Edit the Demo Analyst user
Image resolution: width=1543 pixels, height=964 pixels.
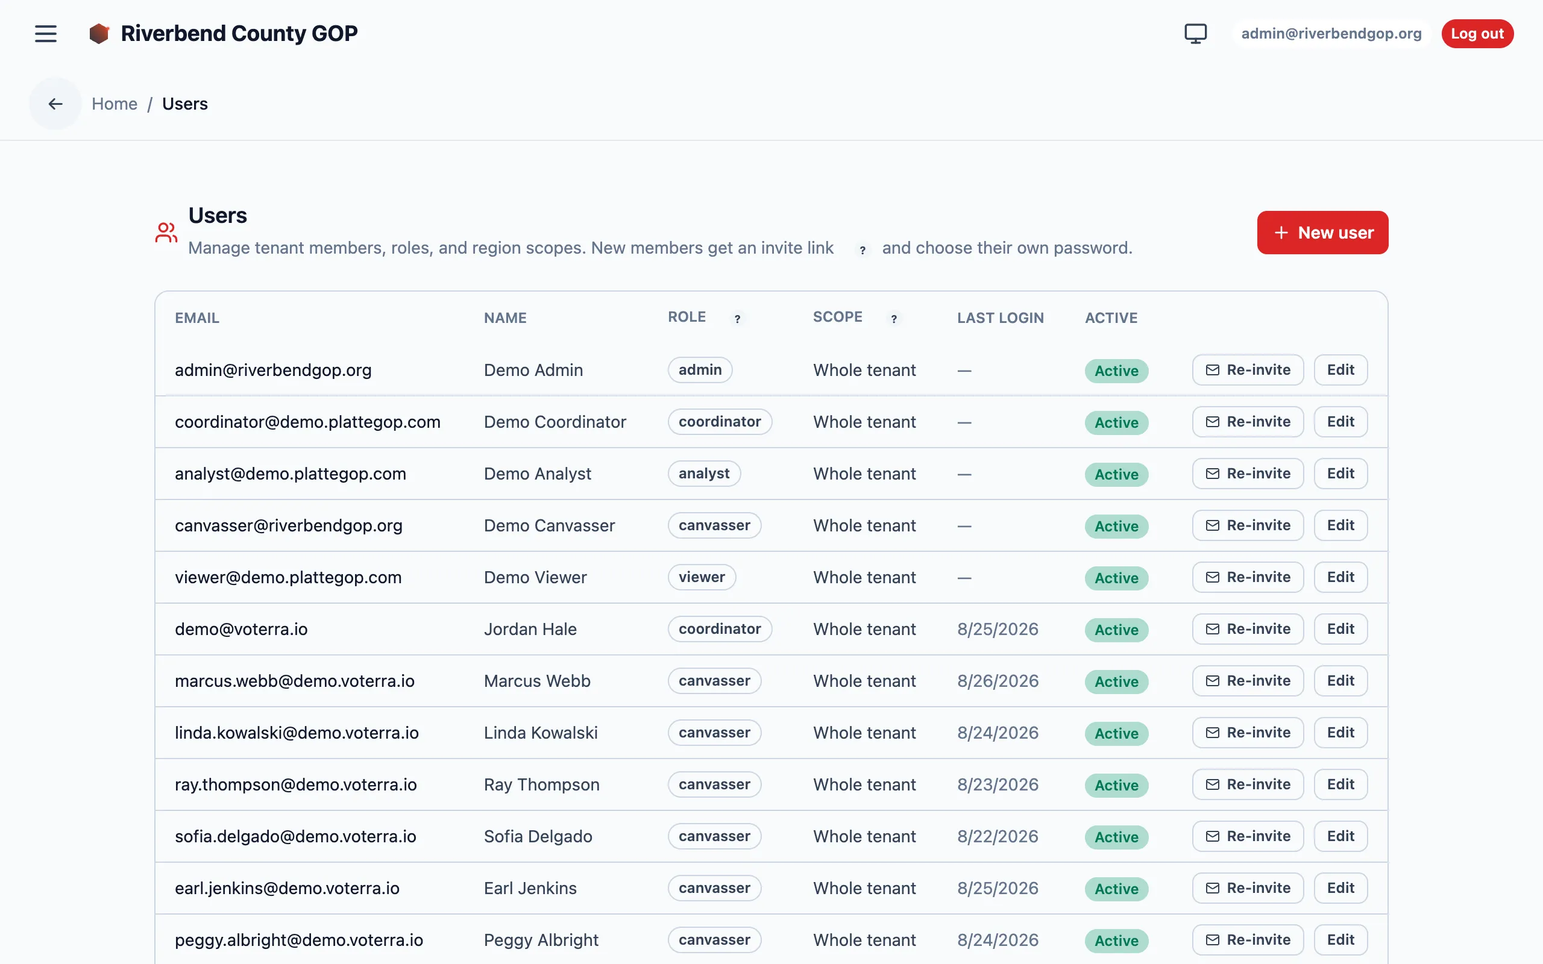(1340, 473)
